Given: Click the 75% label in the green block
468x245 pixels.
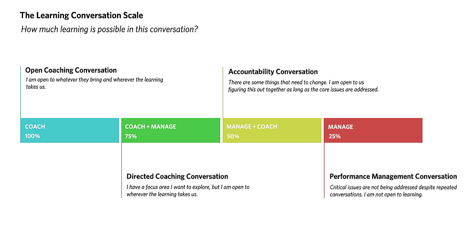Looking at the screenshot, I should click(x=131, y=136).
